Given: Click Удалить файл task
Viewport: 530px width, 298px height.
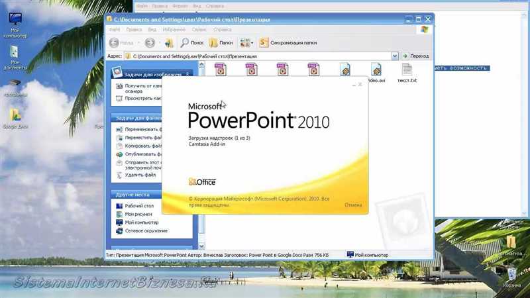Looking at the screenshot, I should point(136,175).
